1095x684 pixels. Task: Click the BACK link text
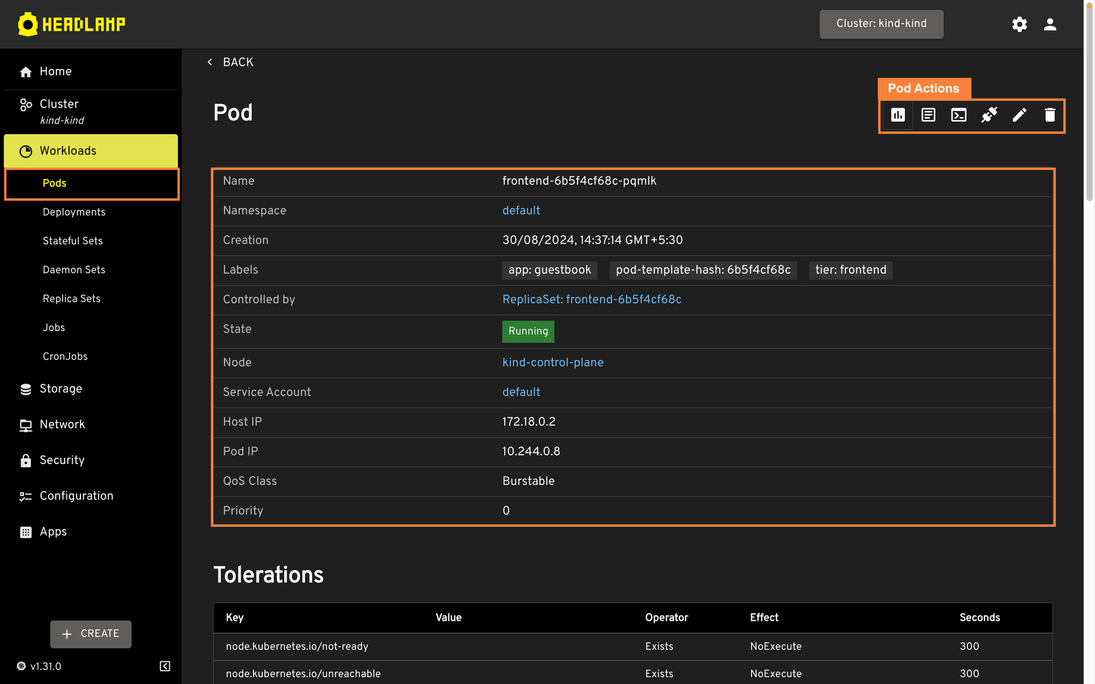[x=238, y=62]
